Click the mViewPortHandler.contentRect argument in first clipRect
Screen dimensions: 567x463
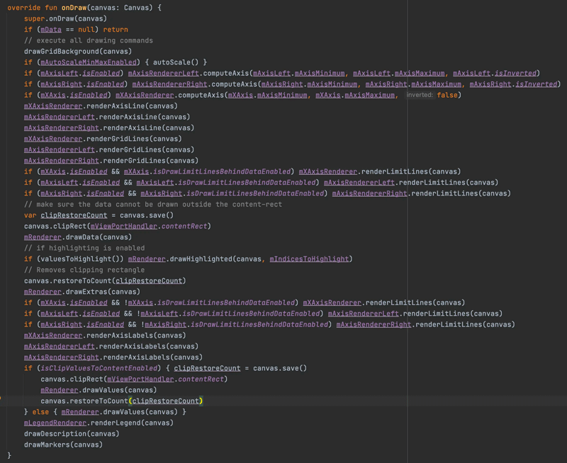[149, 226]
